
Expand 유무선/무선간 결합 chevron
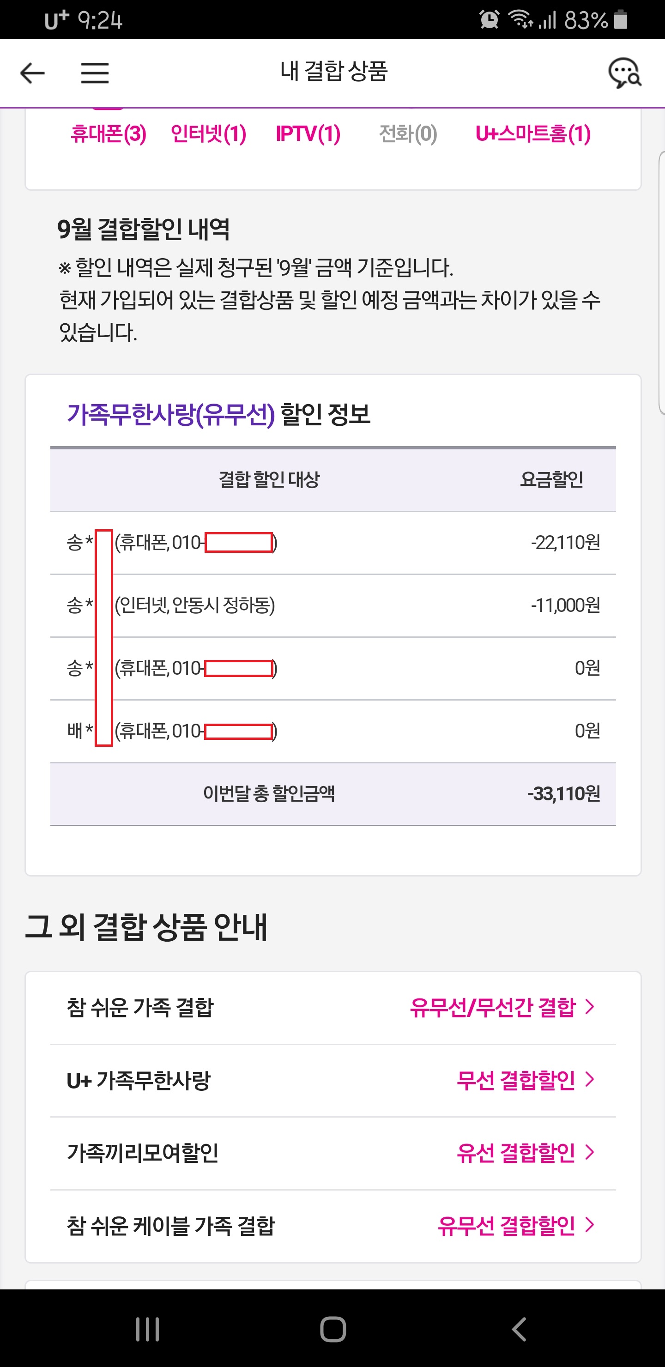click(589, 1007)
